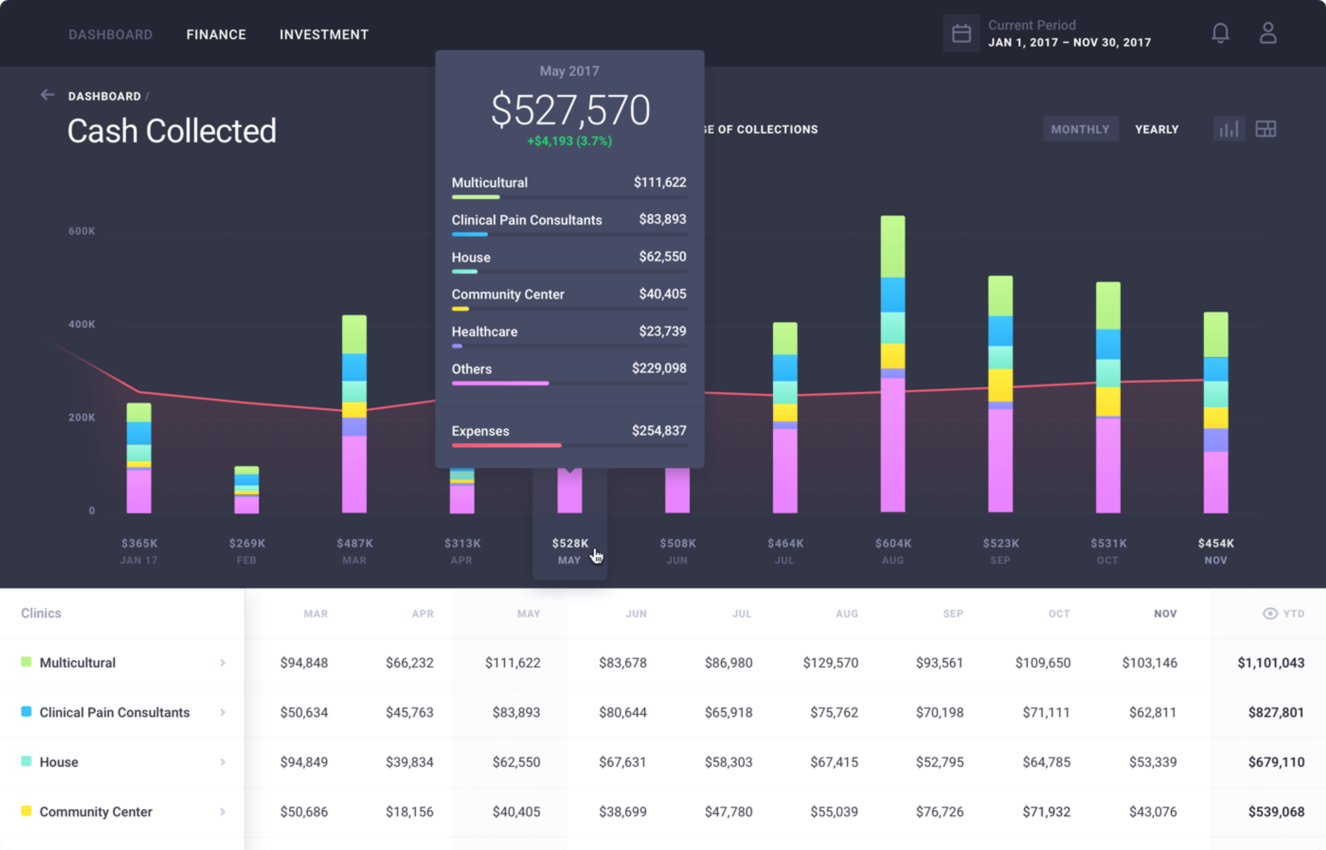Viewport: 1326px width, 850px height.
Task: Click the notification bell icon
Action: (1220, 34)
